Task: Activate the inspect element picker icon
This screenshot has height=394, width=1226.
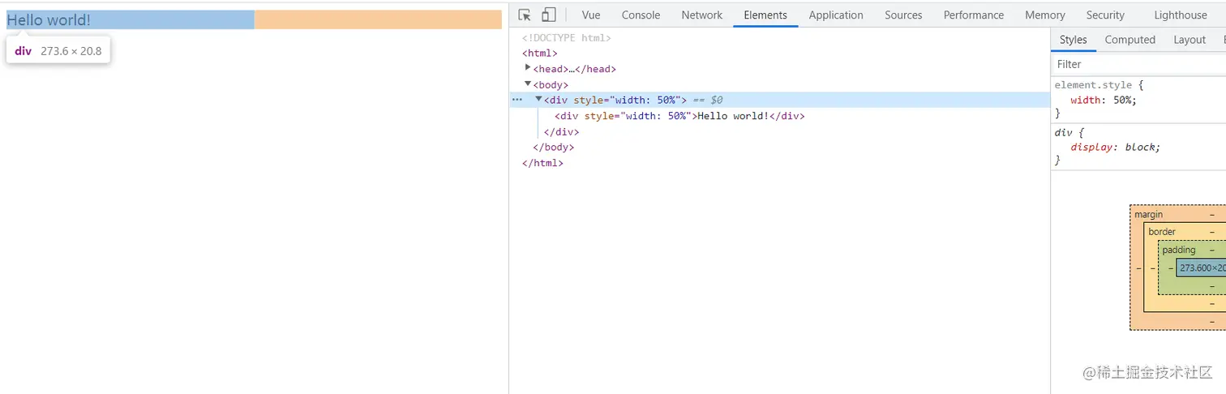Action: pos(525,15)
